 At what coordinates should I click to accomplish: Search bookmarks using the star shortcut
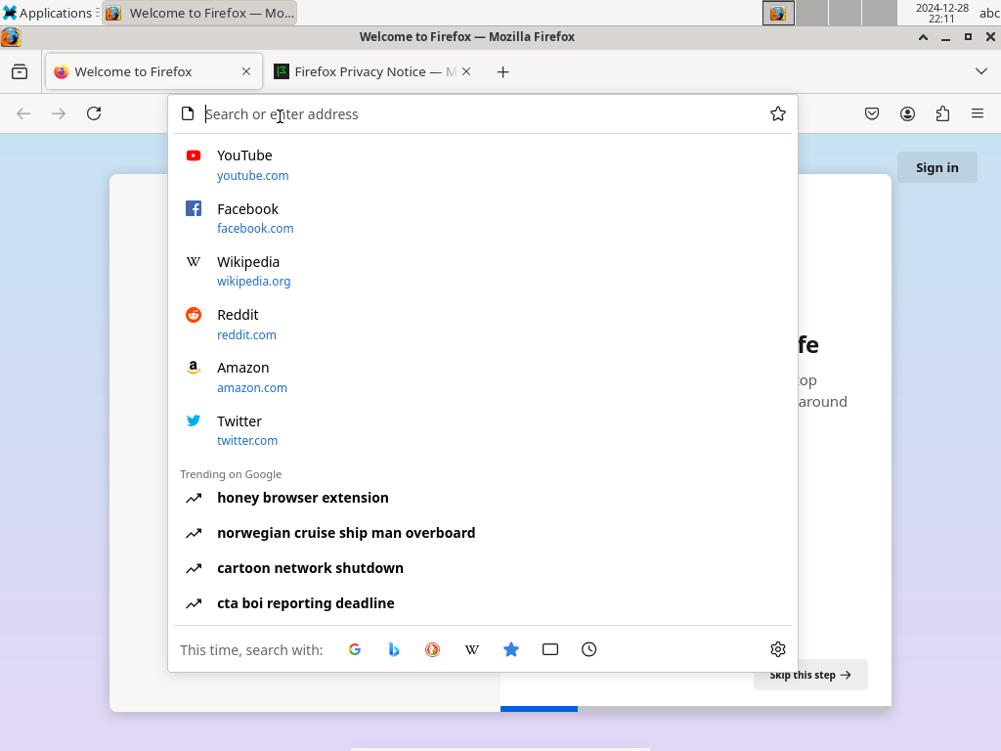[x=510, y=649]
